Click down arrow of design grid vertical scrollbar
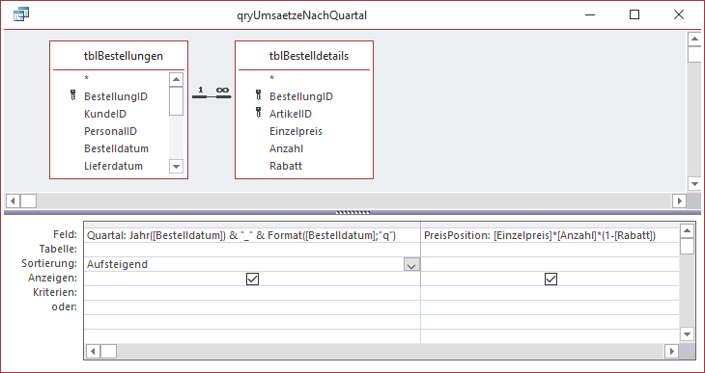The width and height of the screenshot is (705, 373). click(687, 333)
